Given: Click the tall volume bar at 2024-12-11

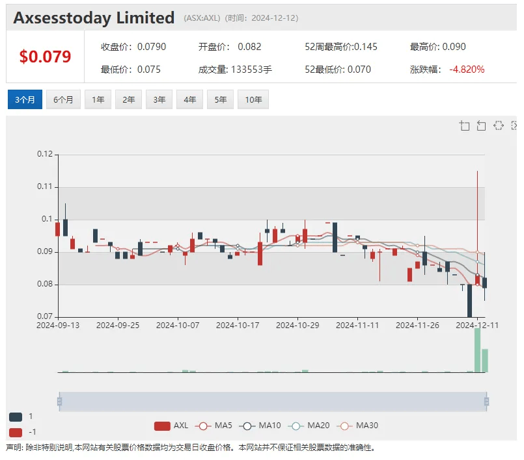Looking at the screenshot, I should pyautogui.click(x=477, y=351).
